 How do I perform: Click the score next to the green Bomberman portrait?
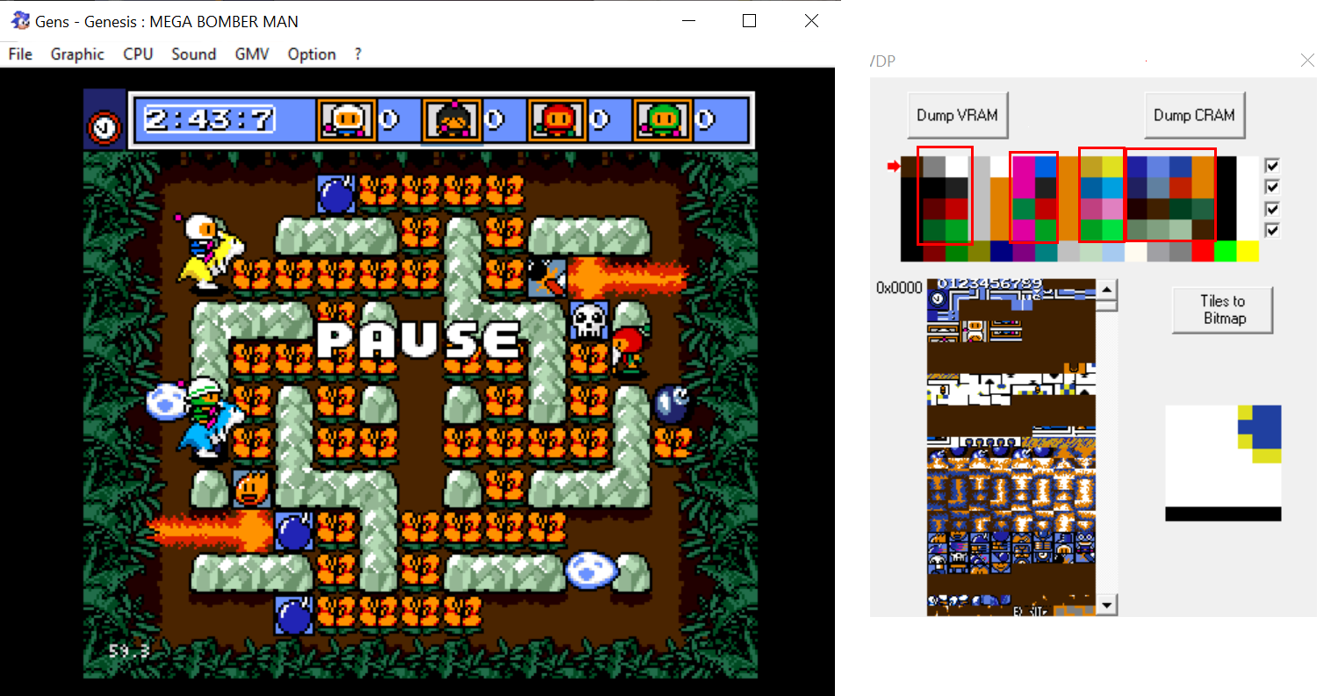[705, 119]
